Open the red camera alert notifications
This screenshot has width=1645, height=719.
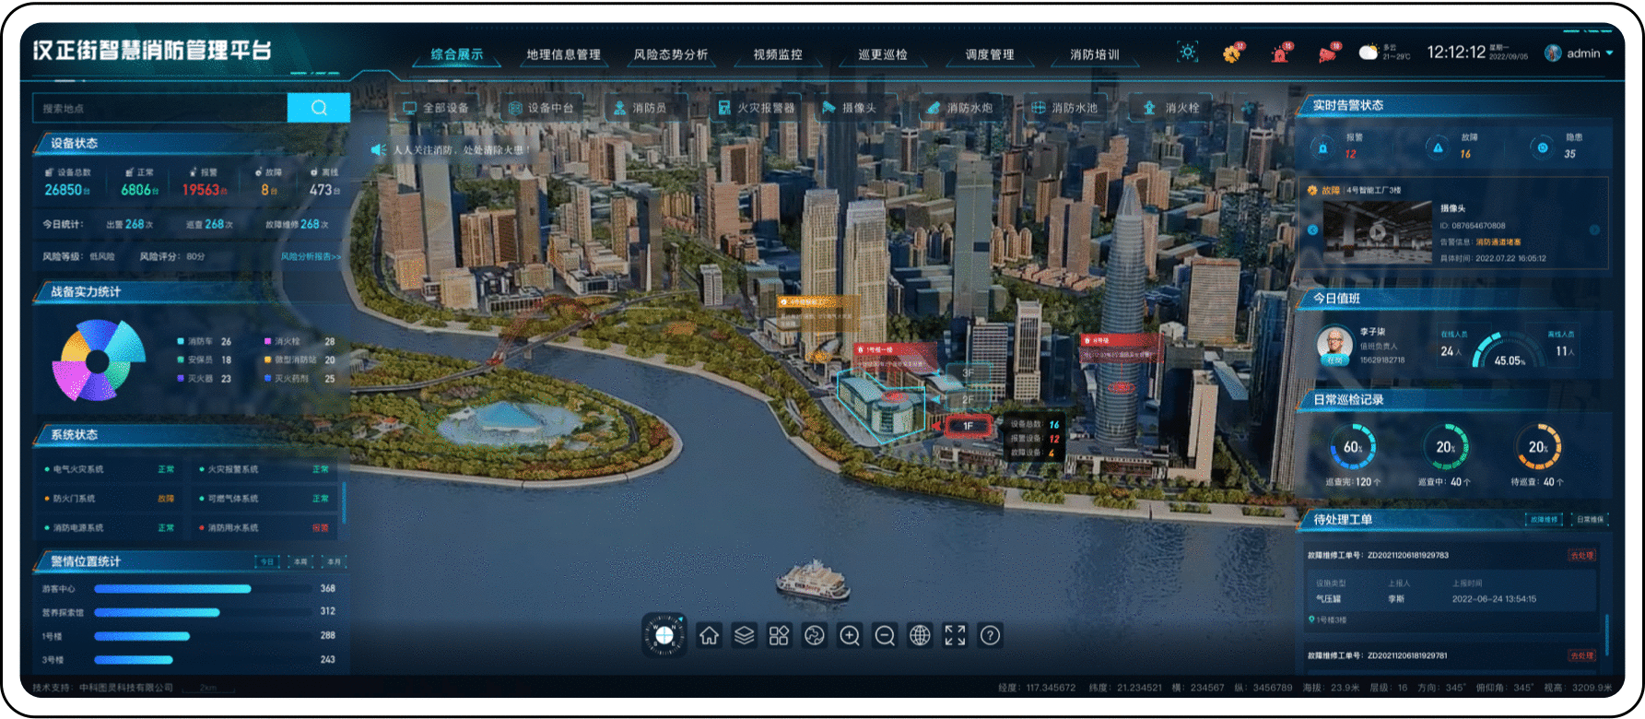[1328, 53]
